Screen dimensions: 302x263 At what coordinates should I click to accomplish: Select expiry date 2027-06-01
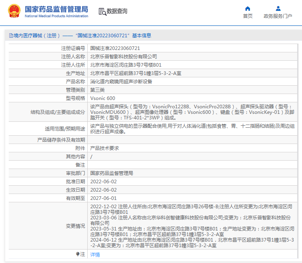[x=104, y=198]
